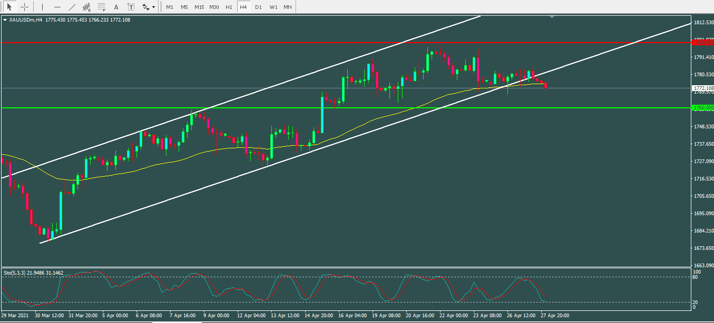This screenshot has width=714, height=323.
Task: Select the text label tool
Action: pyautogui.click(x=131, y=7)
